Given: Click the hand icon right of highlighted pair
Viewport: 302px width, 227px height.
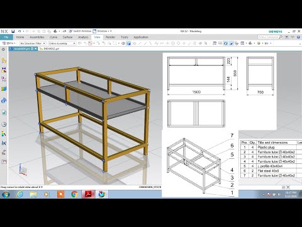Looking at the screenshot, I should point(237,44).
